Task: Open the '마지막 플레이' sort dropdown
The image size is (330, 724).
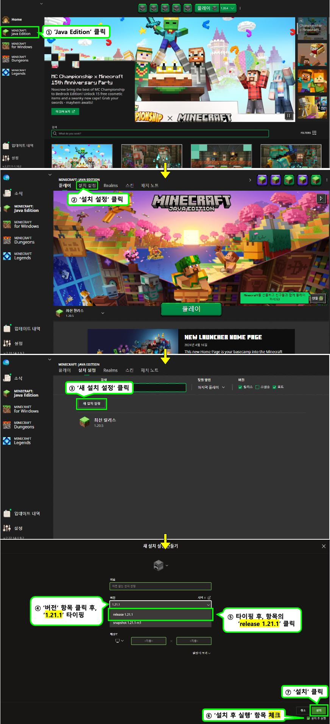Action: click(x=211, y=387)
